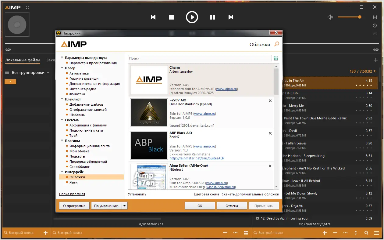384x240 pixels.
Task: Click the Отмена button
Action: coord(232,206)
